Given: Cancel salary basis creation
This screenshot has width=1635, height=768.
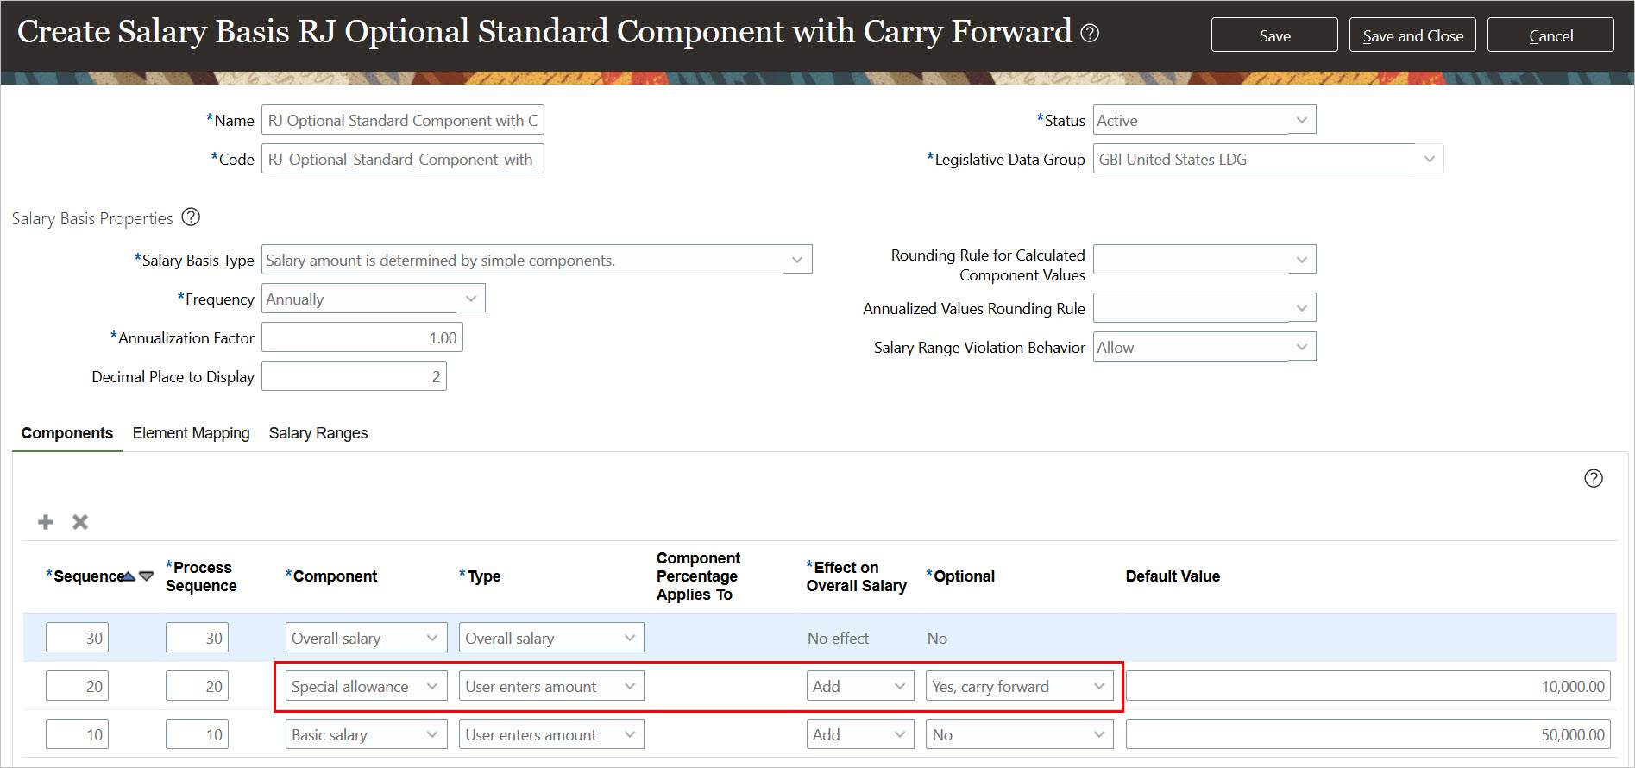Looking at the screenshot, I should 1550,35.
